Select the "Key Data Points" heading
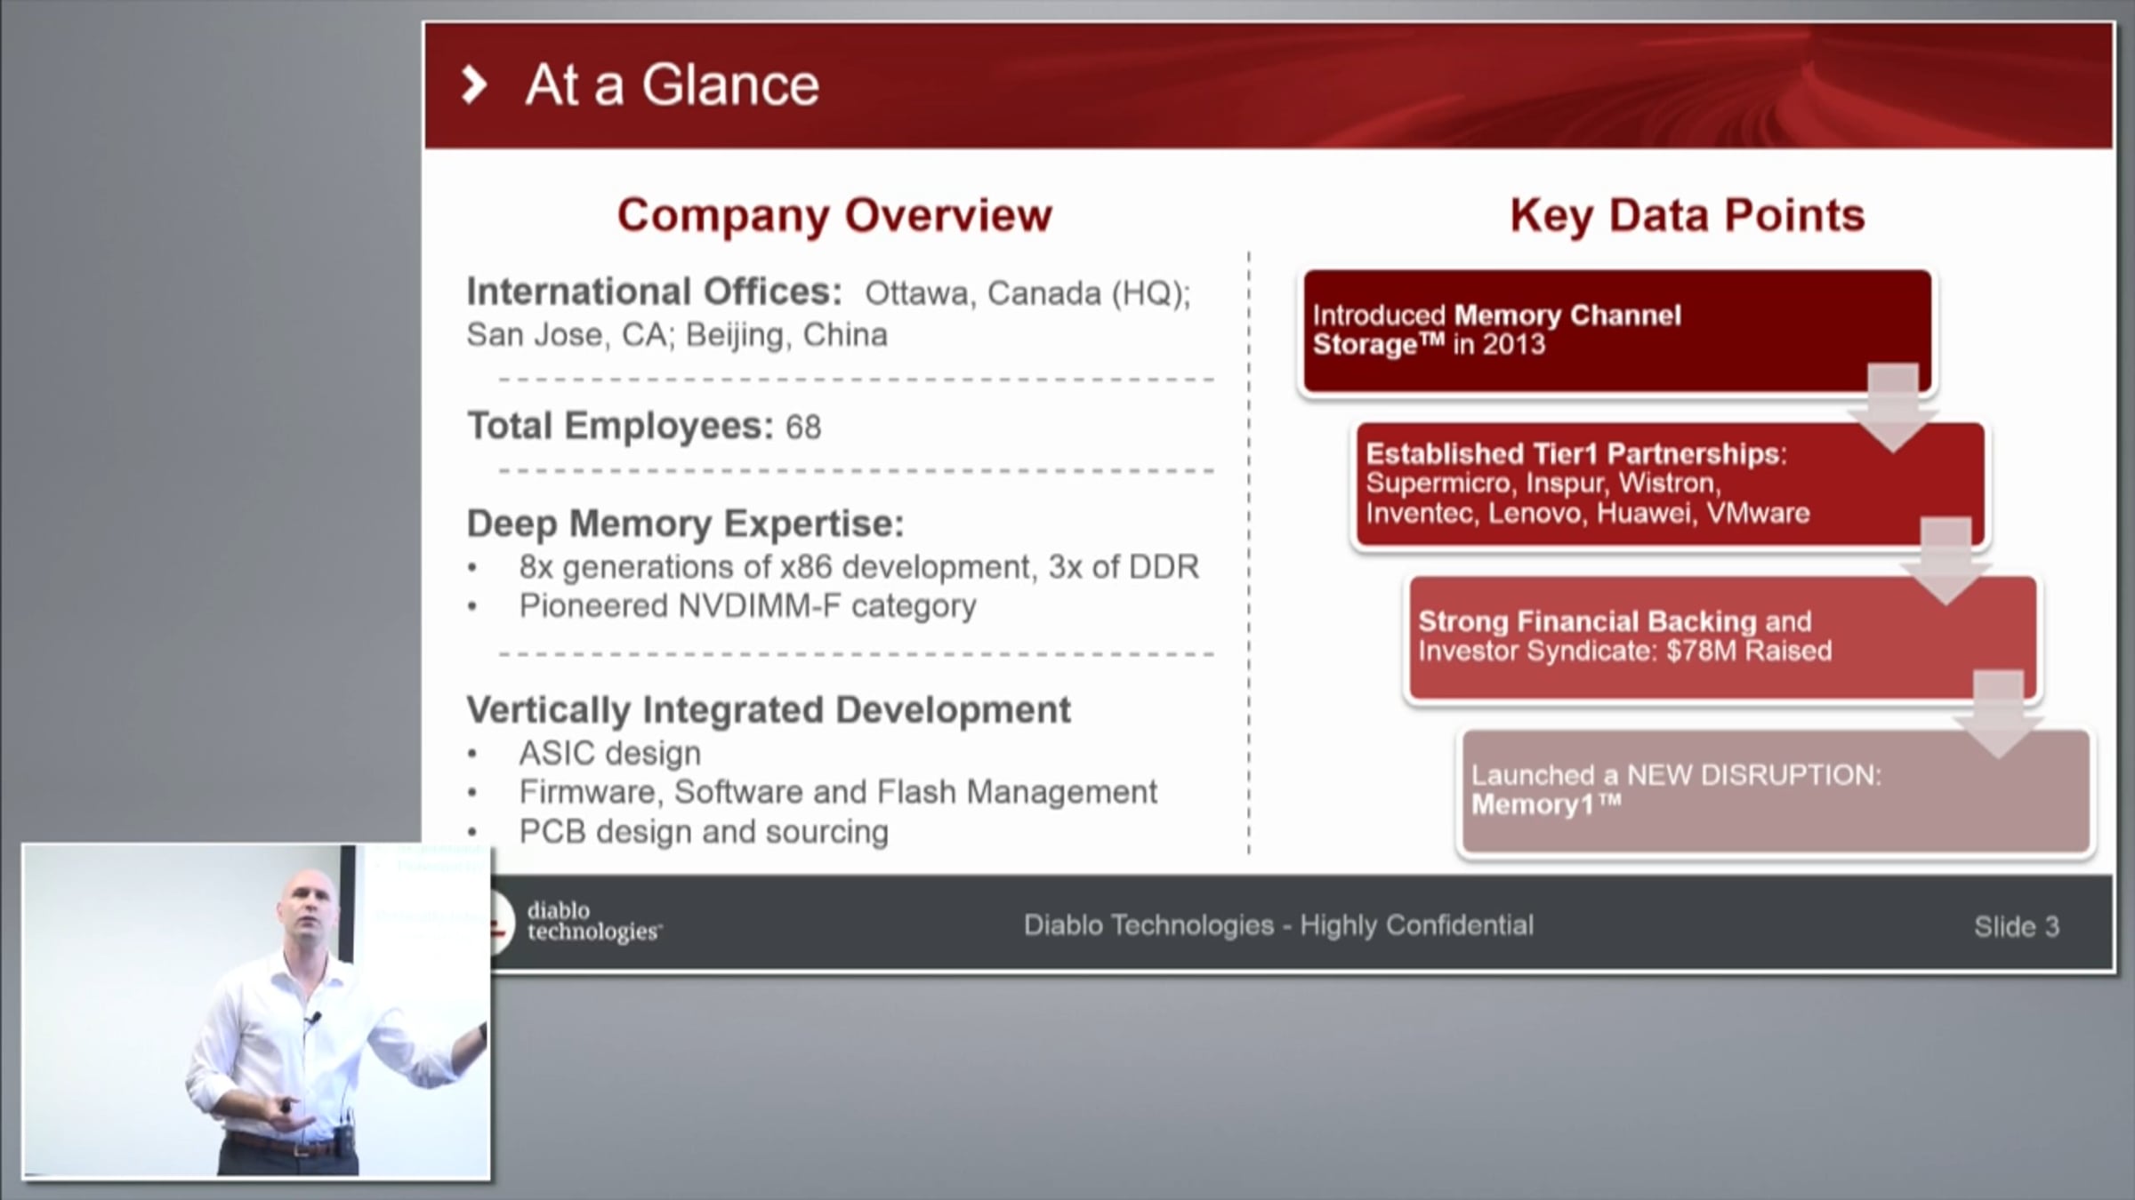 tap(1688, 215)
